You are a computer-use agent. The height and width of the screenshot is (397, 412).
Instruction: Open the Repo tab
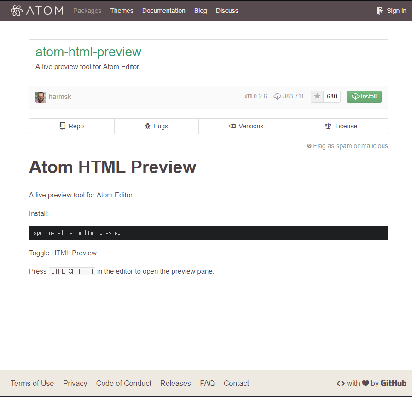click(x=72, y=127)
